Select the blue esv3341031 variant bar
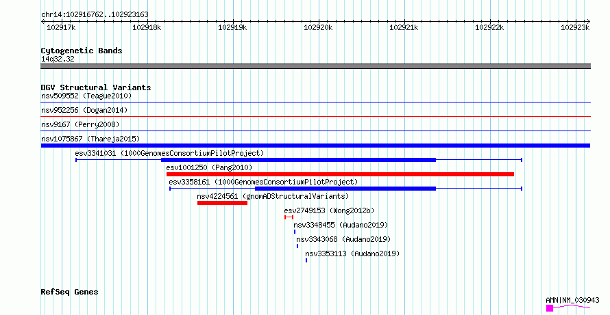The image size is (610, 315). coord(298,160)
